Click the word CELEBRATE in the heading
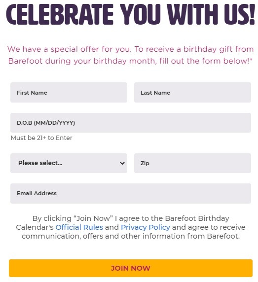Image resolution: width=258 pixels, height=282 pixels. click(x=60, y=14)
